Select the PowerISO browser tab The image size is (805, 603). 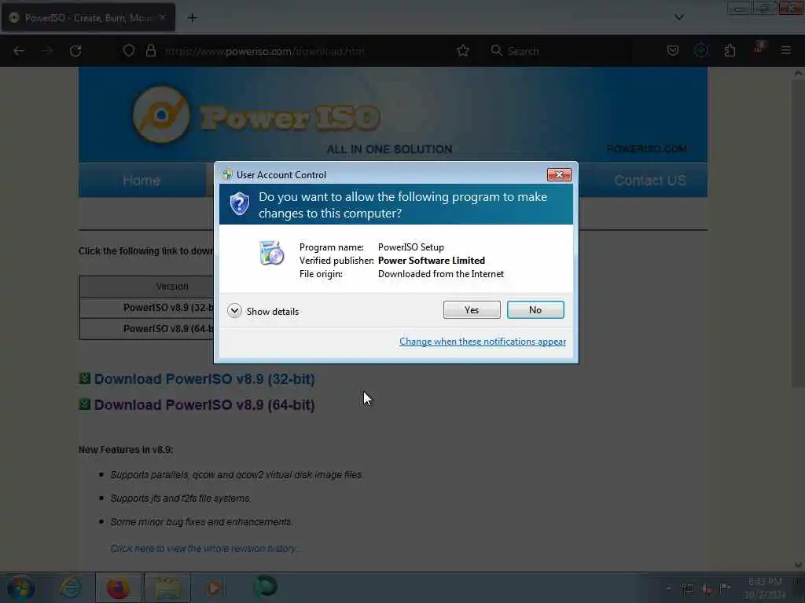88,17
